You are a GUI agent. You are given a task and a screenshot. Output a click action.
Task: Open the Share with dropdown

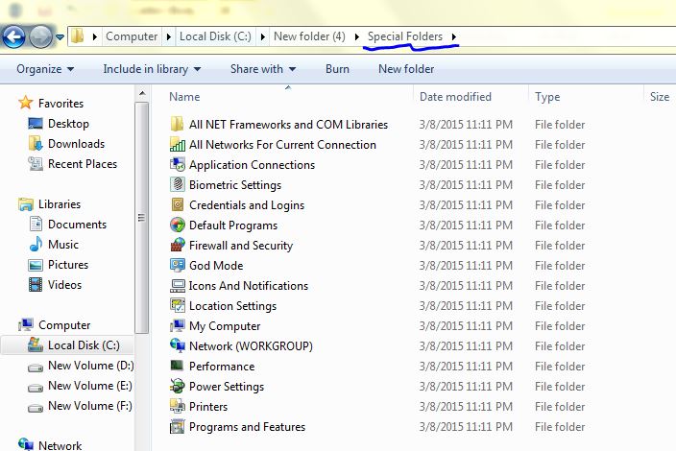click(262, 69)
